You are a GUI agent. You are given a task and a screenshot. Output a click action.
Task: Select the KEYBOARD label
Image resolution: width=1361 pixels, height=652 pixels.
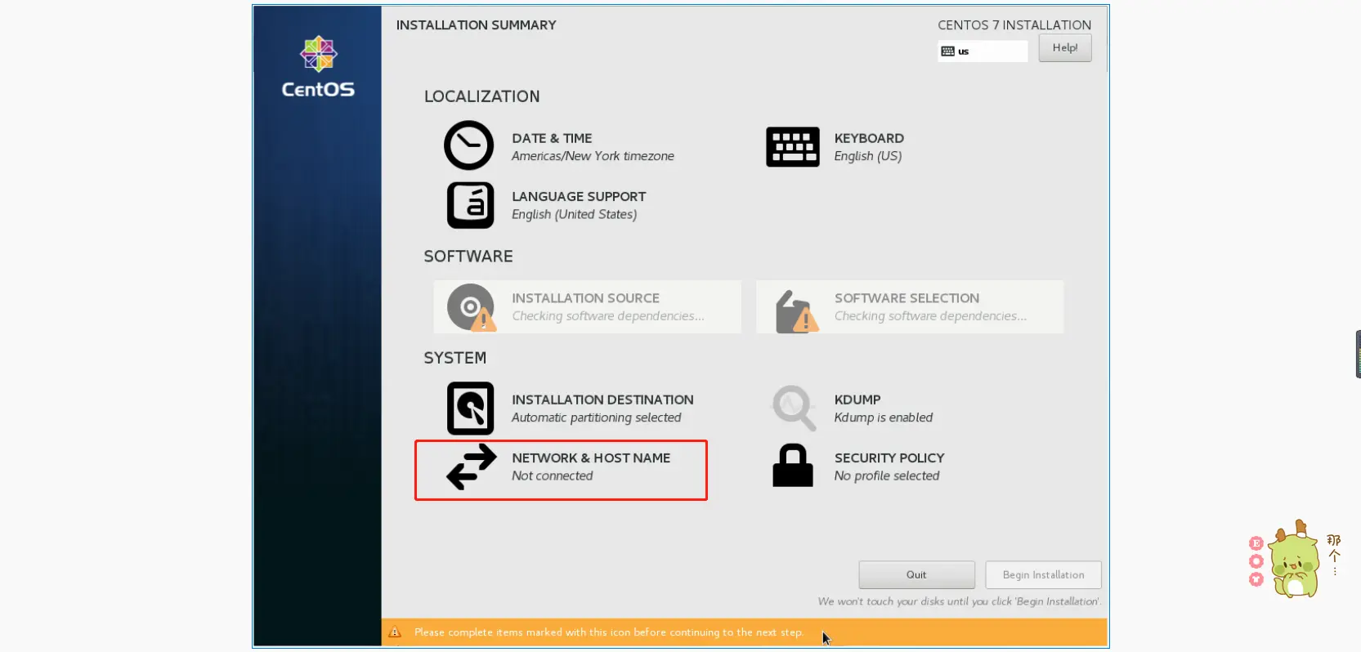click(869, 139)
